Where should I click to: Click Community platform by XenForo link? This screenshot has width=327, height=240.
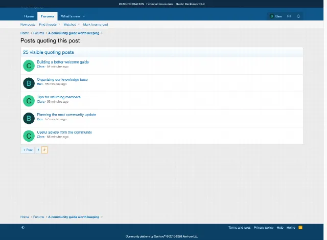(161, 236)
